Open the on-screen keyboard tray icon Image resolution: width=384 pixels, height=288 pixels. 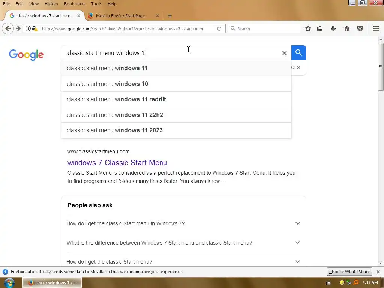point(328,283)
